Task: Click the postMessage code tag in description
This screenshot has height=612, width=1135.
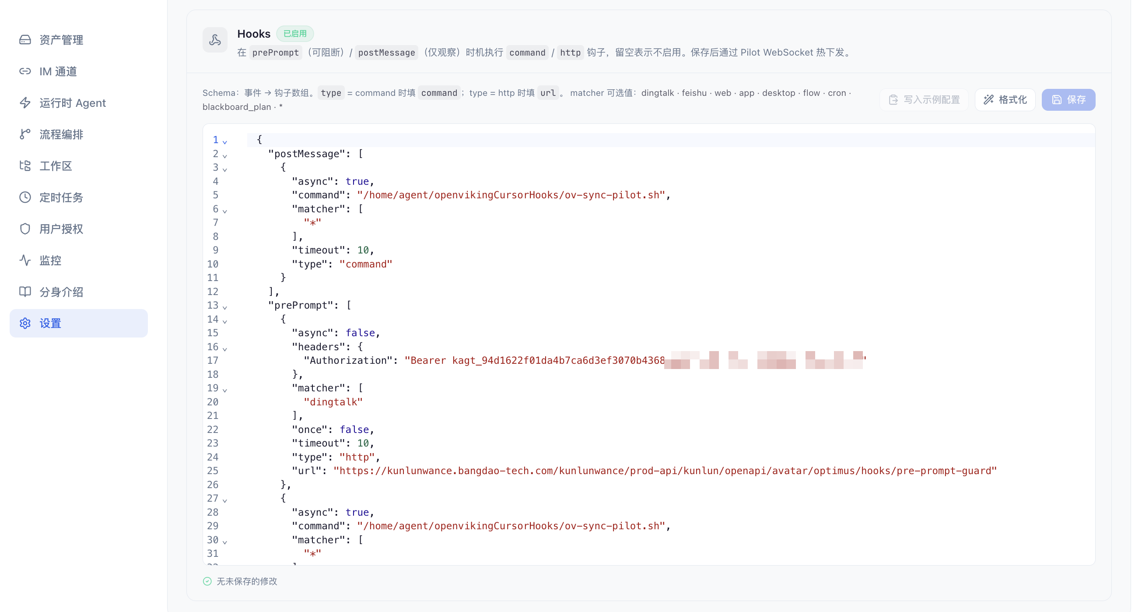Action: (386, 53)
